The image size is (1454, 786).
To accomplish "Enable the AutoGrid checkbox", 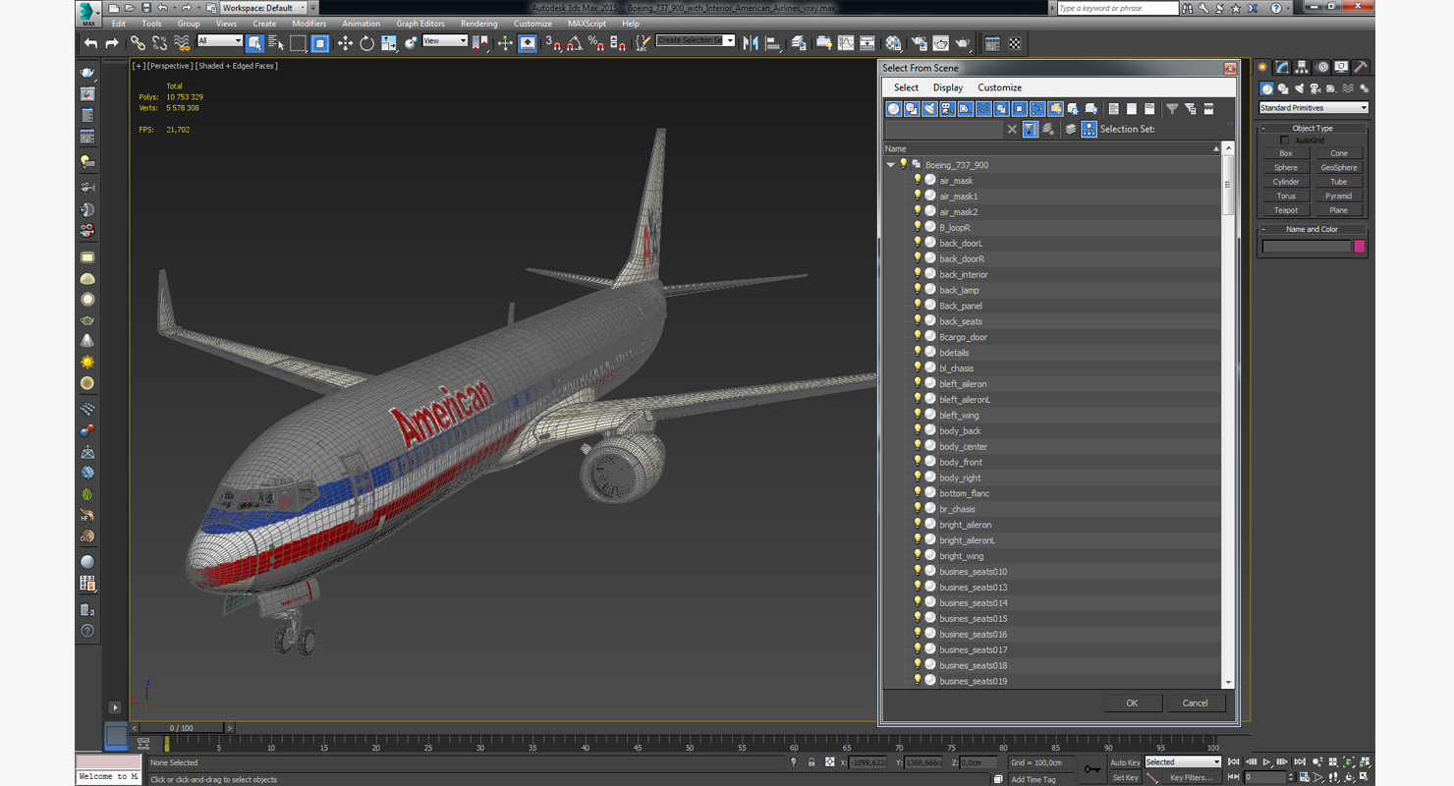I will point(1284,140).
